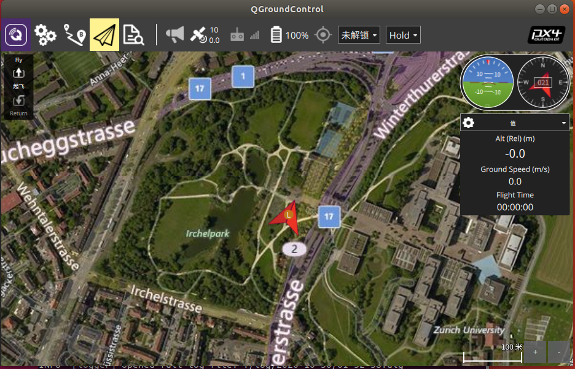Open the Hold flight mode dropdown
Screen dimensions: 575x369
click(x=403, y=35)
